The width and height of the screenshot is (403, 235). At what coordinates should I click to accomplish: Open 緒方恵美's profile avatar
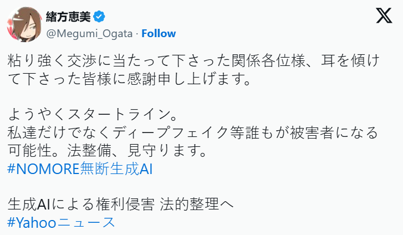pyautogui.click(x=24, y=24)
